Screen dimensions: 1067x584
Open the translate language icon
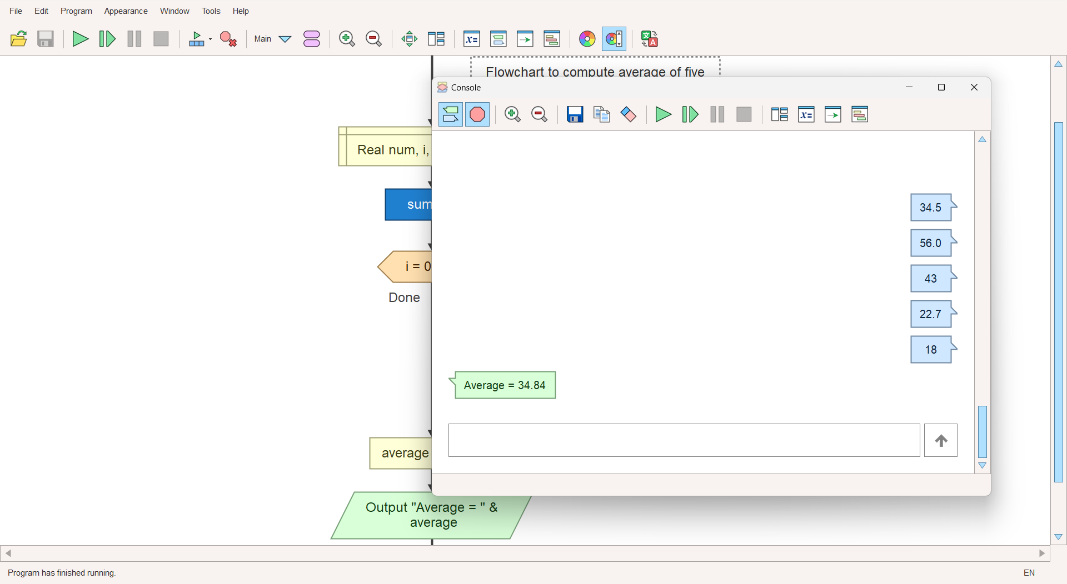(649, 39)
